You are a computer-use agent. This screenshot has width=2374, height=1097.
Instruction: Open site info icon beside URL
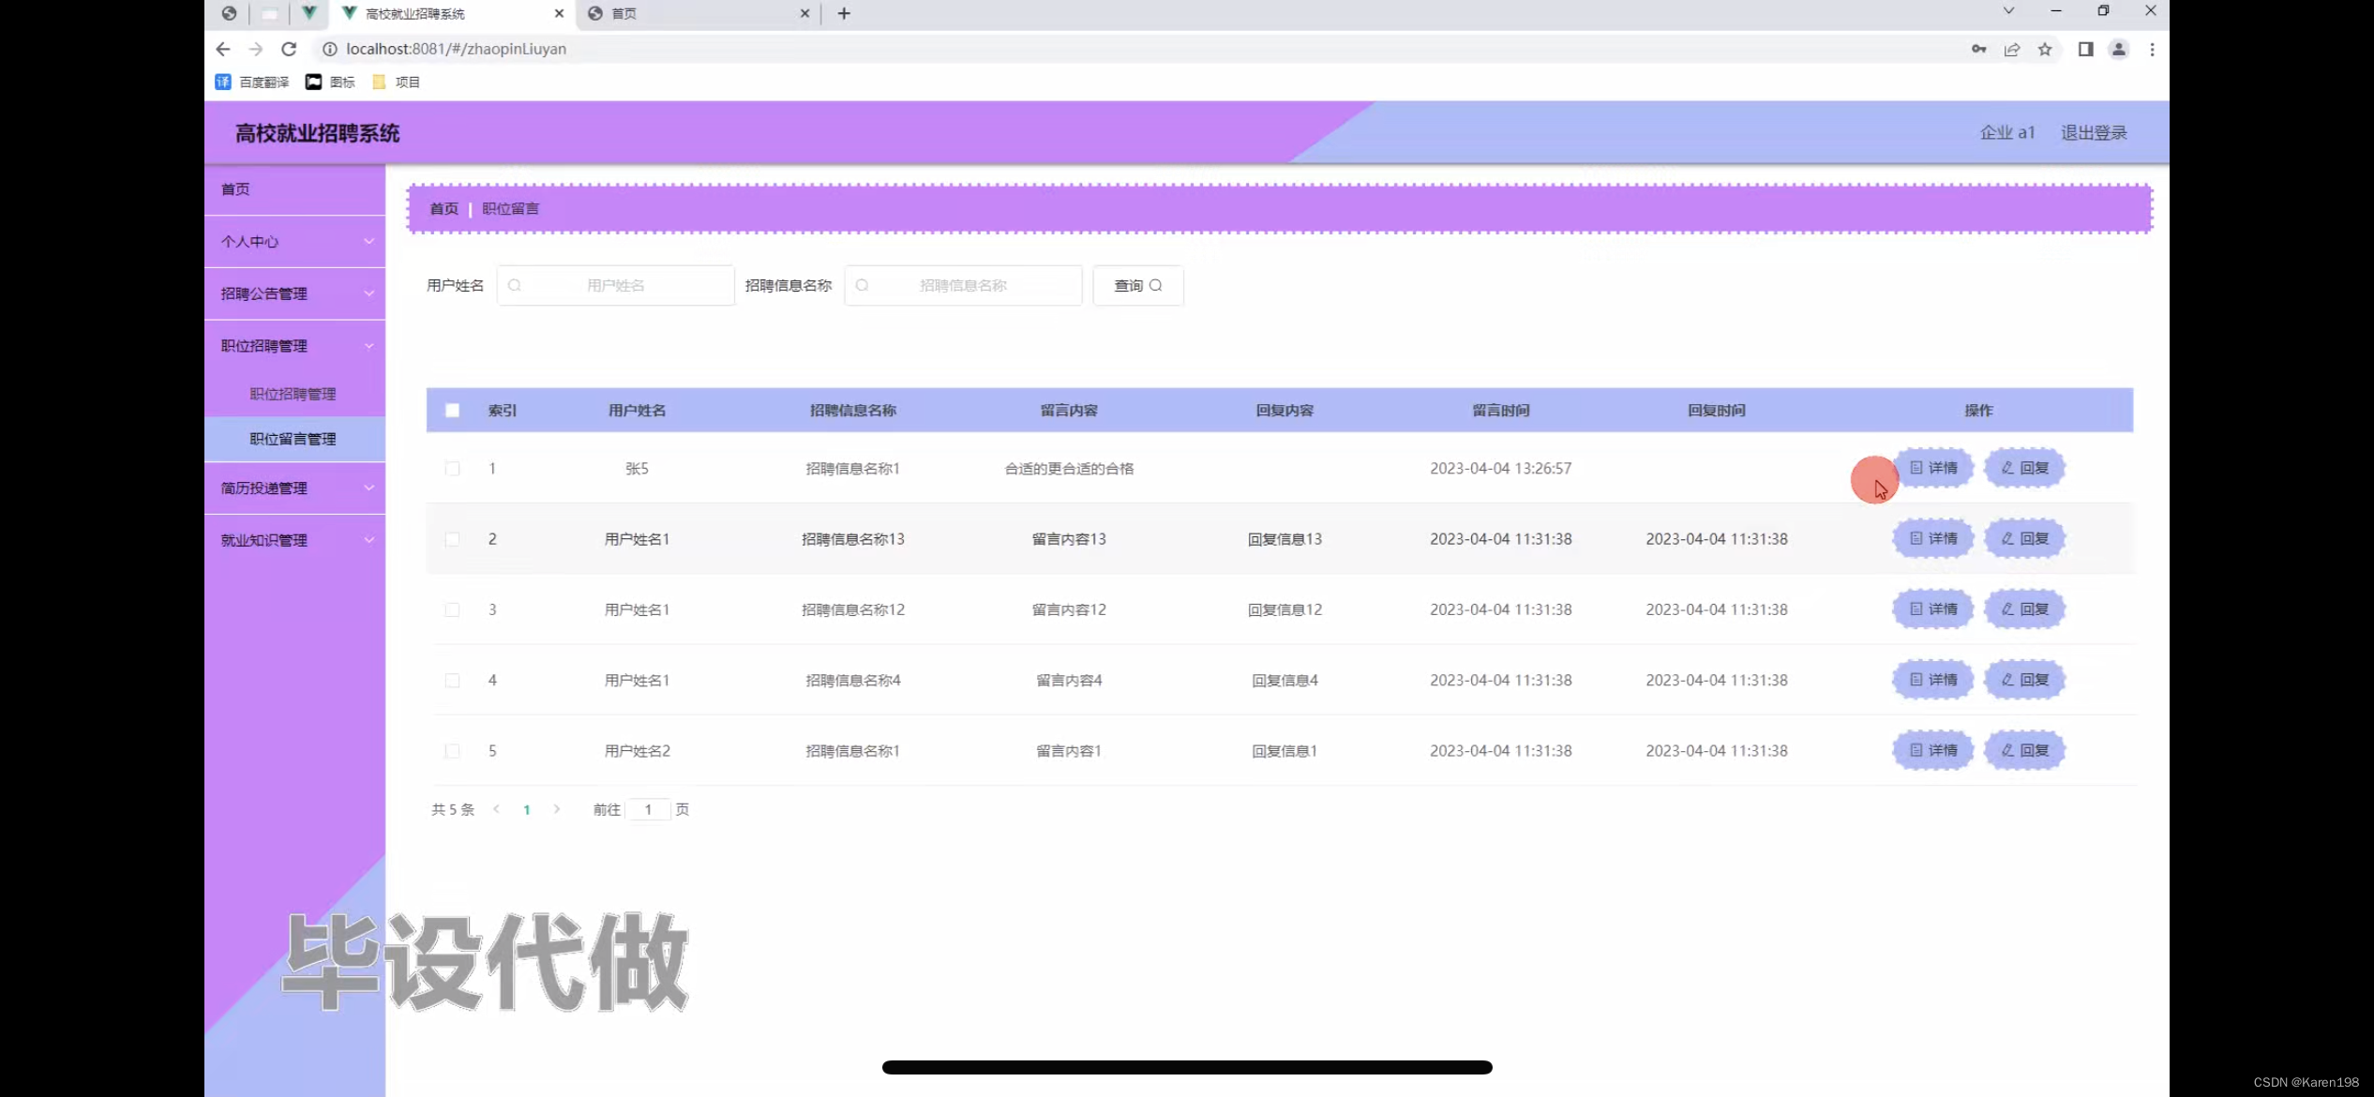329,49
